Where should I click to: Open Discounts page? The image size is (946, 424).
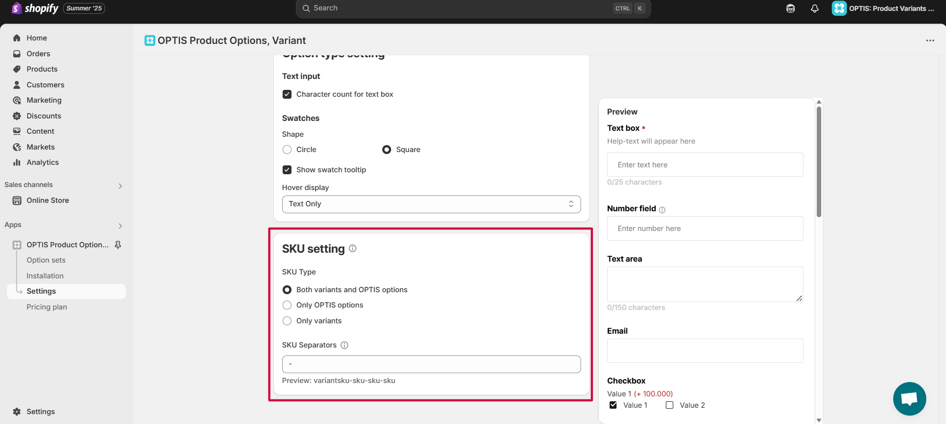coord(44,116)
